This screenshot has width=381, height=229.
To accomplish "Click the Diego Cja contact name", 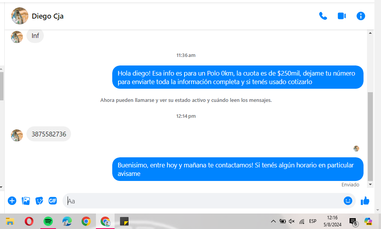I will coord(47,16).
